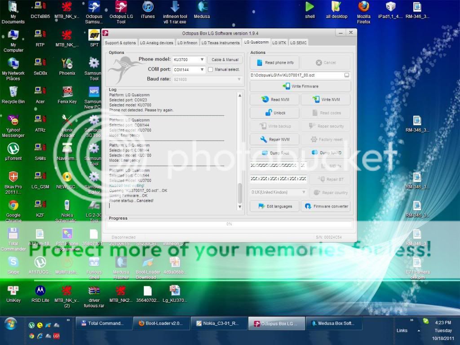Open the iTunes desktop shortcut
This screenshot has height=345, width=460.
pos(148,10)
